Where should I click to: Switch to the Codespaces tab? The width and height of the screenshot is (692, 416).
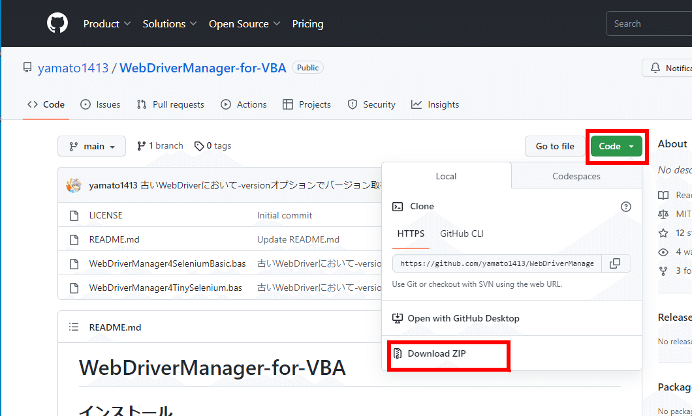[x=576, y=176]
